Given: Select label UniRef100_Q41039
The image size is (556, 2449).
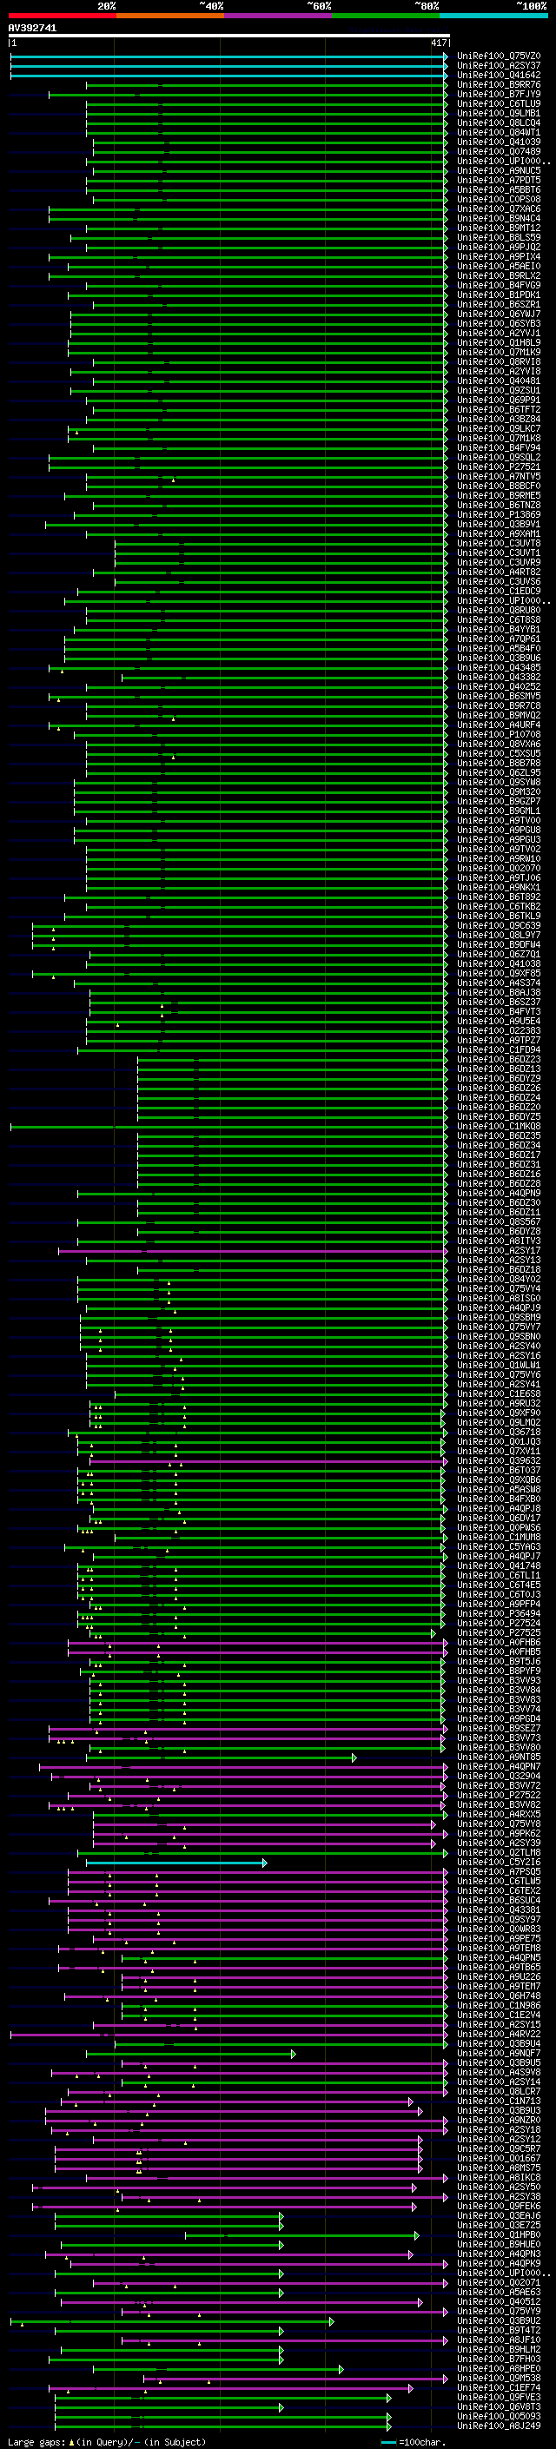Looking at the screenshot, I should [499, 142].
